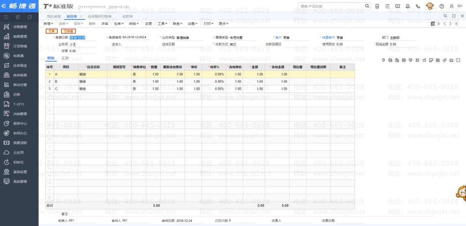The height and width of the screenshot is (226, 466).
Task: Jump to first record arrow
Action: tap(439, 24)
